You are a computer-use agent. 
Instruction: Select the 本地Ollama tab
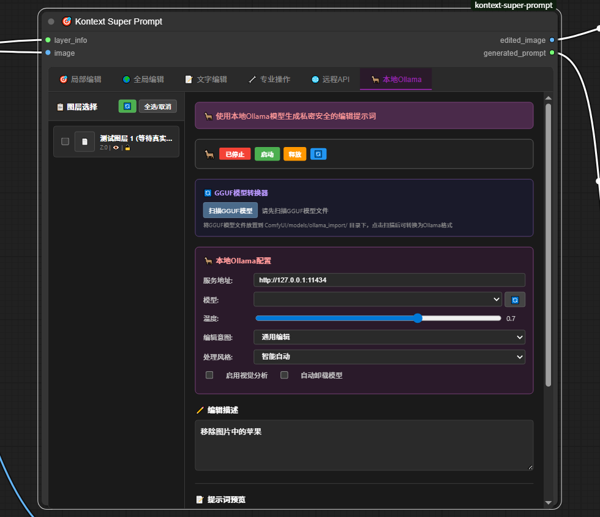pyautogui.click(x=396, y=79)
